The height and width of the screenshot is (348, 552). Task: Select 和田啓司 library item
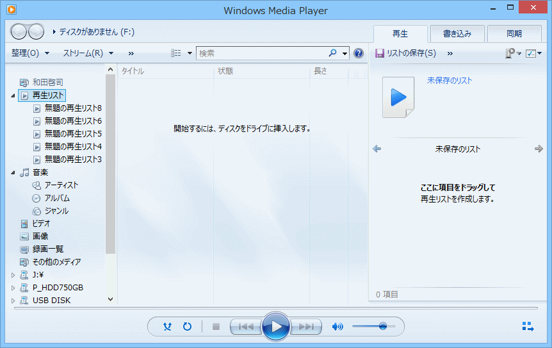click(x=42, y=83)
